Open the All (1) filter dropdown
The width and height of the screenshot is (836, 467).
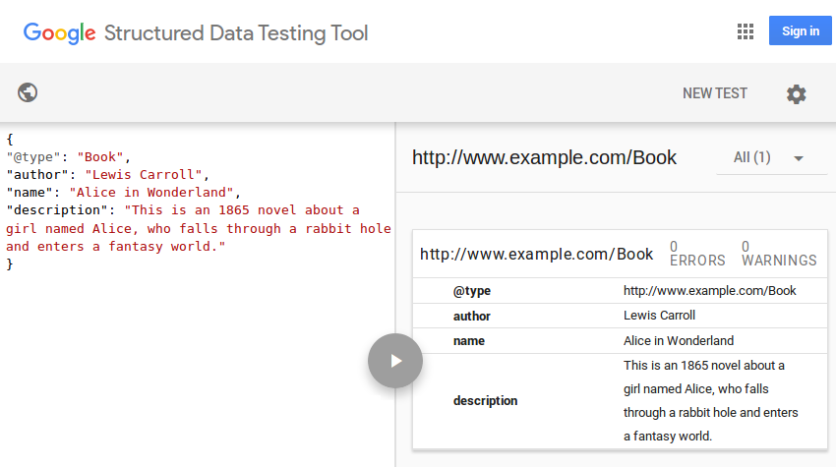point(771,158)
